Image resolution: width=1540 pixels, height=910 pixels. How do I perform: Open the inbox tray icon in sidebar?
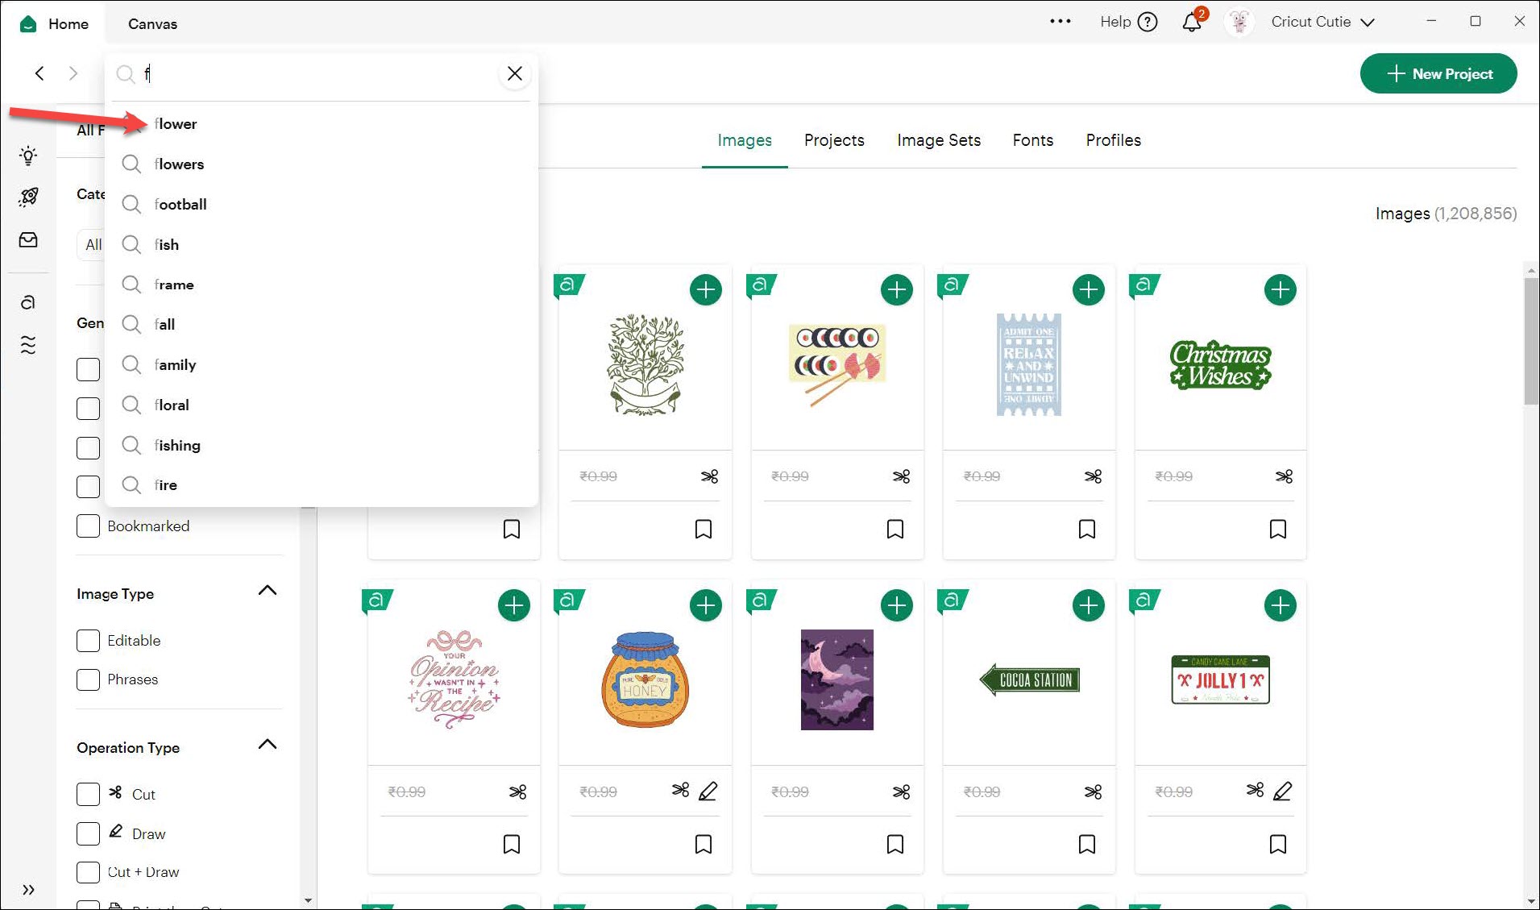click(x=28, y=240)
